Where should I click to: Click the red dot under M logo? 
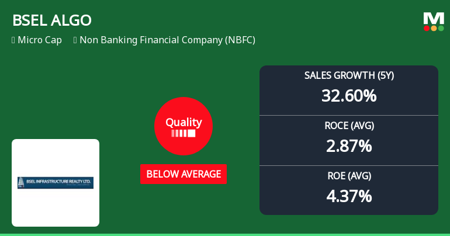[x=427, y=28]
